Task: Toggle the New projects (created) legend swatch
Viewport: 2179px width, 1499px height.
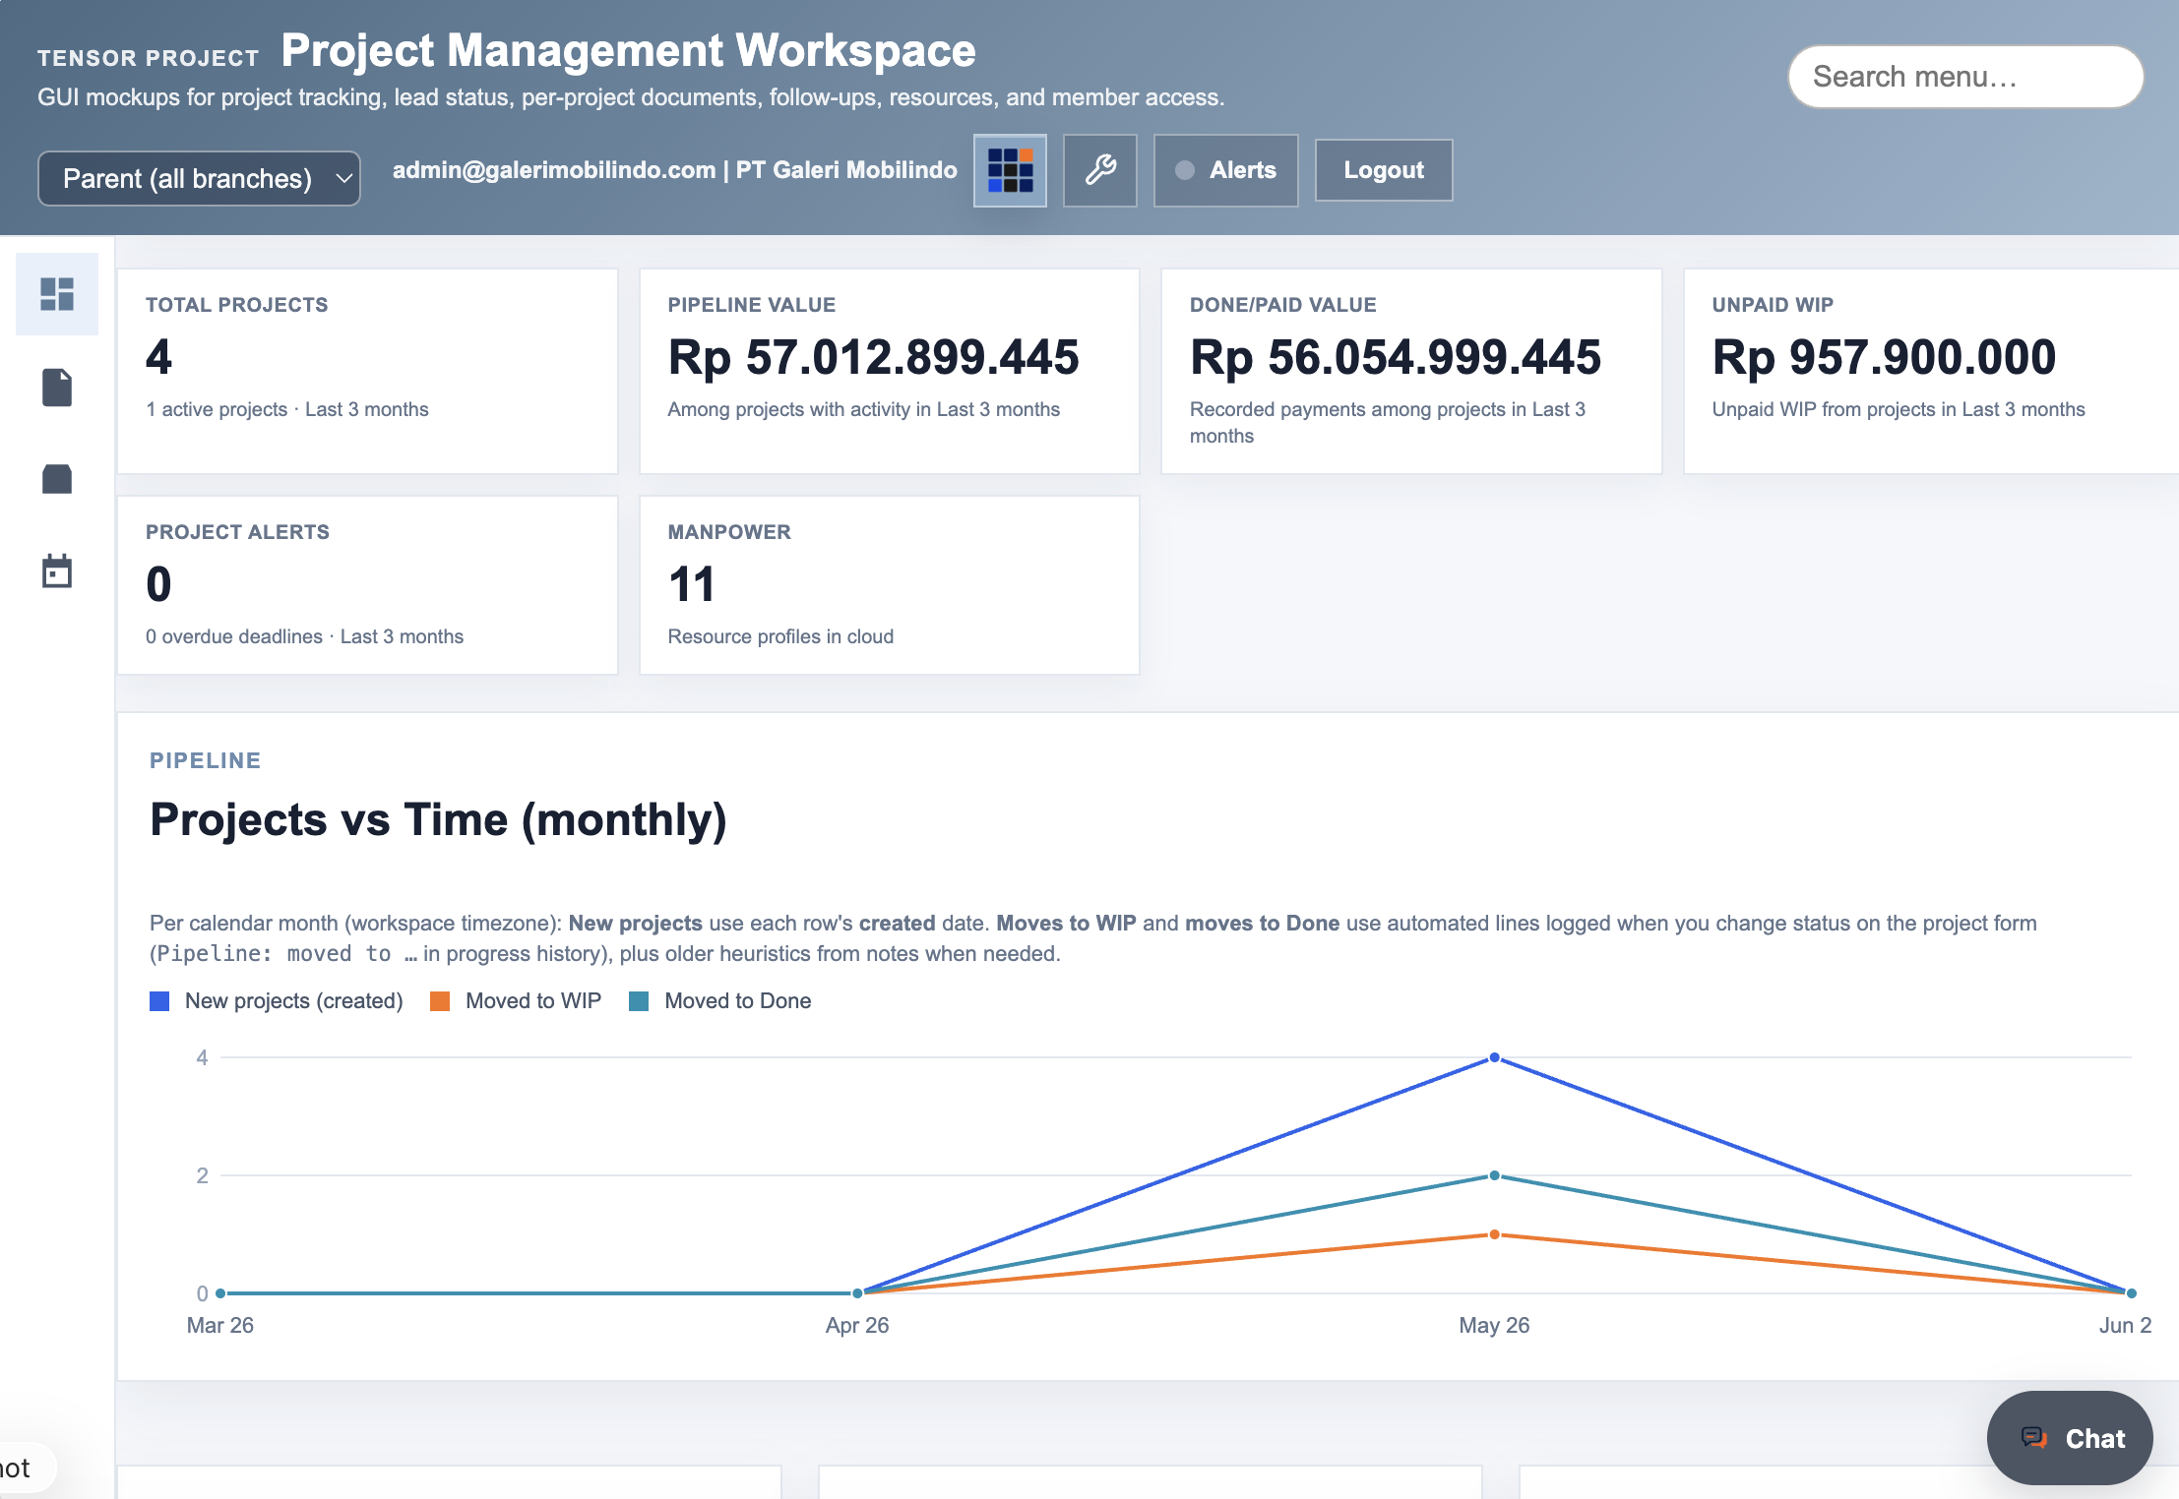Action: coord(159,1001)
